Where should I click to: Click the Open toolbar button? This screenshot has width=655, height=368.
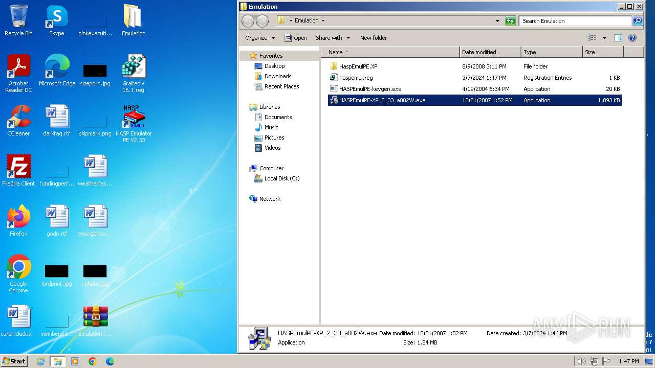(296, 38)
